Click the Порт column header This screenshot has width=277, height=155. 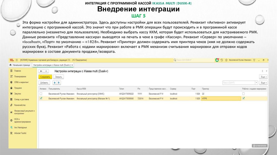pyautogui.click(x=196, y=89)
